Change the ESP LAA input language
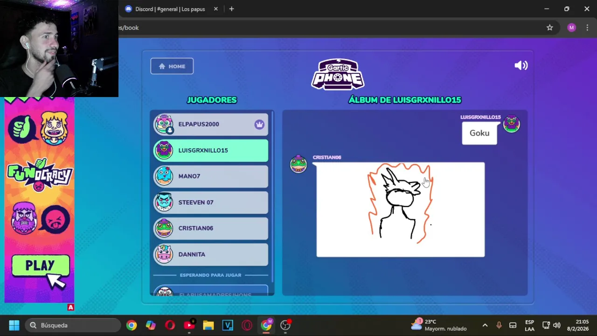This screenshot has width=597, height=336. [530, 325]
